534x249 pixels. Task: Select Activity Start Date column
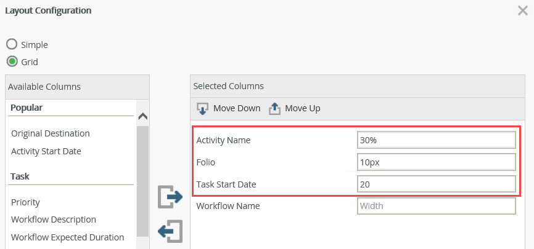46,151
